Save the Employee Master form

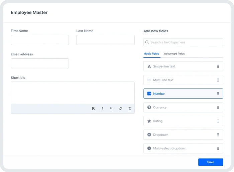tap(211, 162)
